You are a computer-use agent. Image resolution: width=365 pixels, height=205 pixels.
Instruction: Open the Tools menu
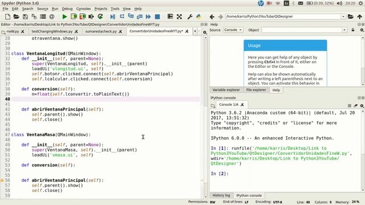pyautogui.click(x=115, y=9)
